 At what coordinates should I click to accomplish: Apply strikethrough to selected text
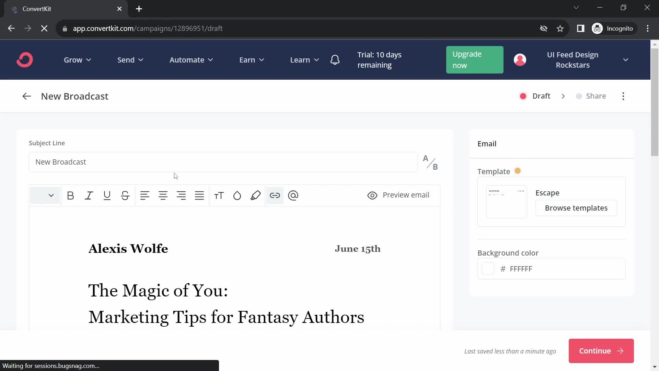[125, 196]
